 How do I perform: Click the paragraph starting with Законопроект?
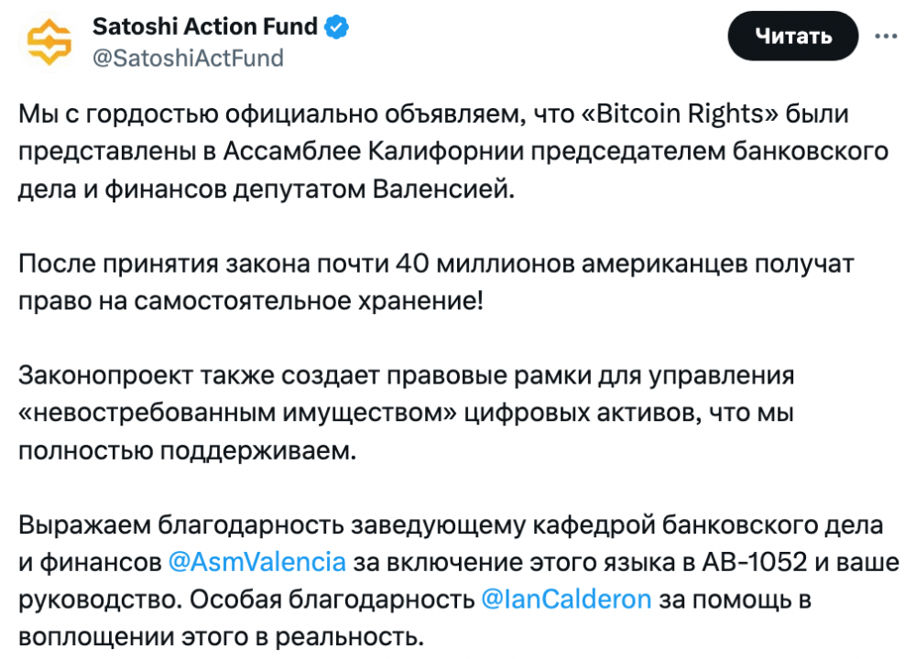[x=406, y=413]
